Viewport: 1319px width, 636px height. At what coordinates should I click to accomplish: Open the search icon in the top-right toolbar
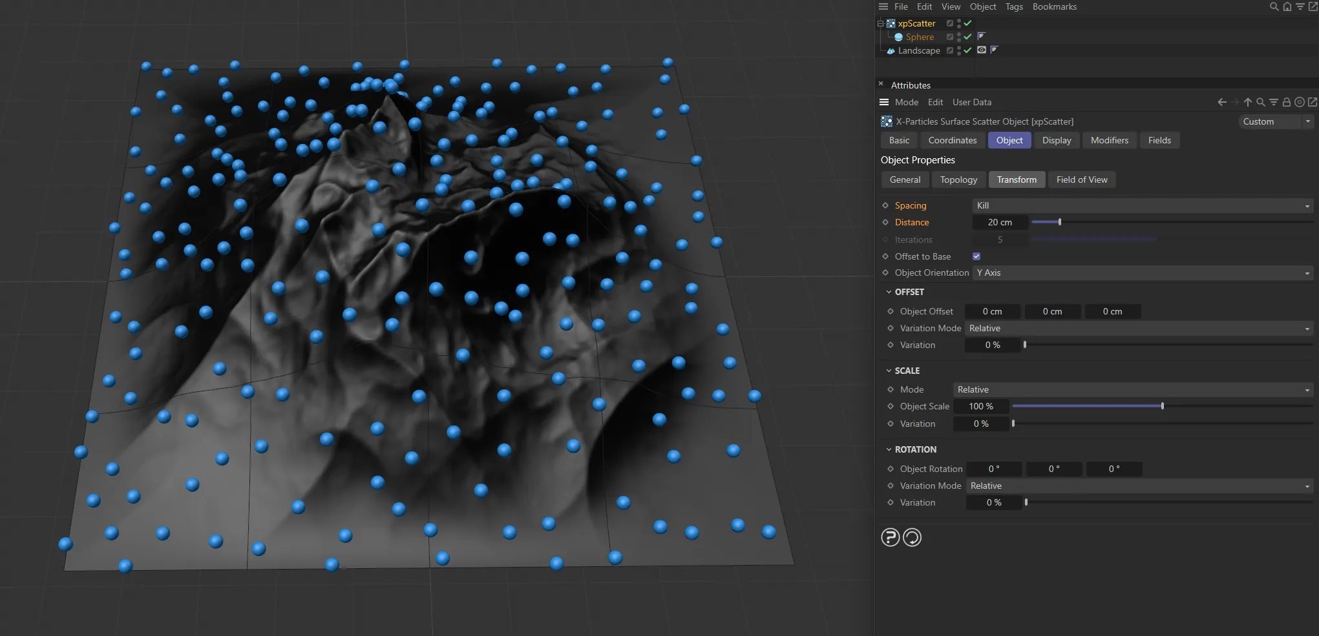[x=1274, y=6]
